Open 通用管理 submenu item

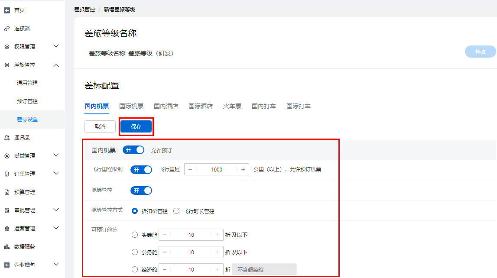[x=27, y=83]
